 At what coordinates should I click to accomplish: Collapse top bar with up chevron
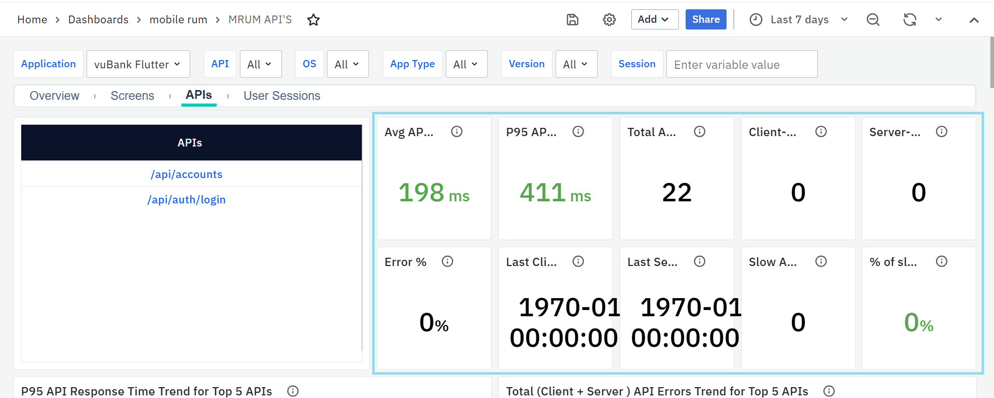click(974, 20)
